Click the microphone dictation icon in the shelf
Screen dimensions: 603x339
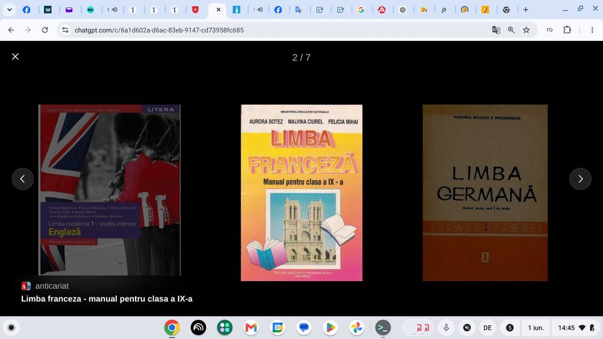pos(446,328)
